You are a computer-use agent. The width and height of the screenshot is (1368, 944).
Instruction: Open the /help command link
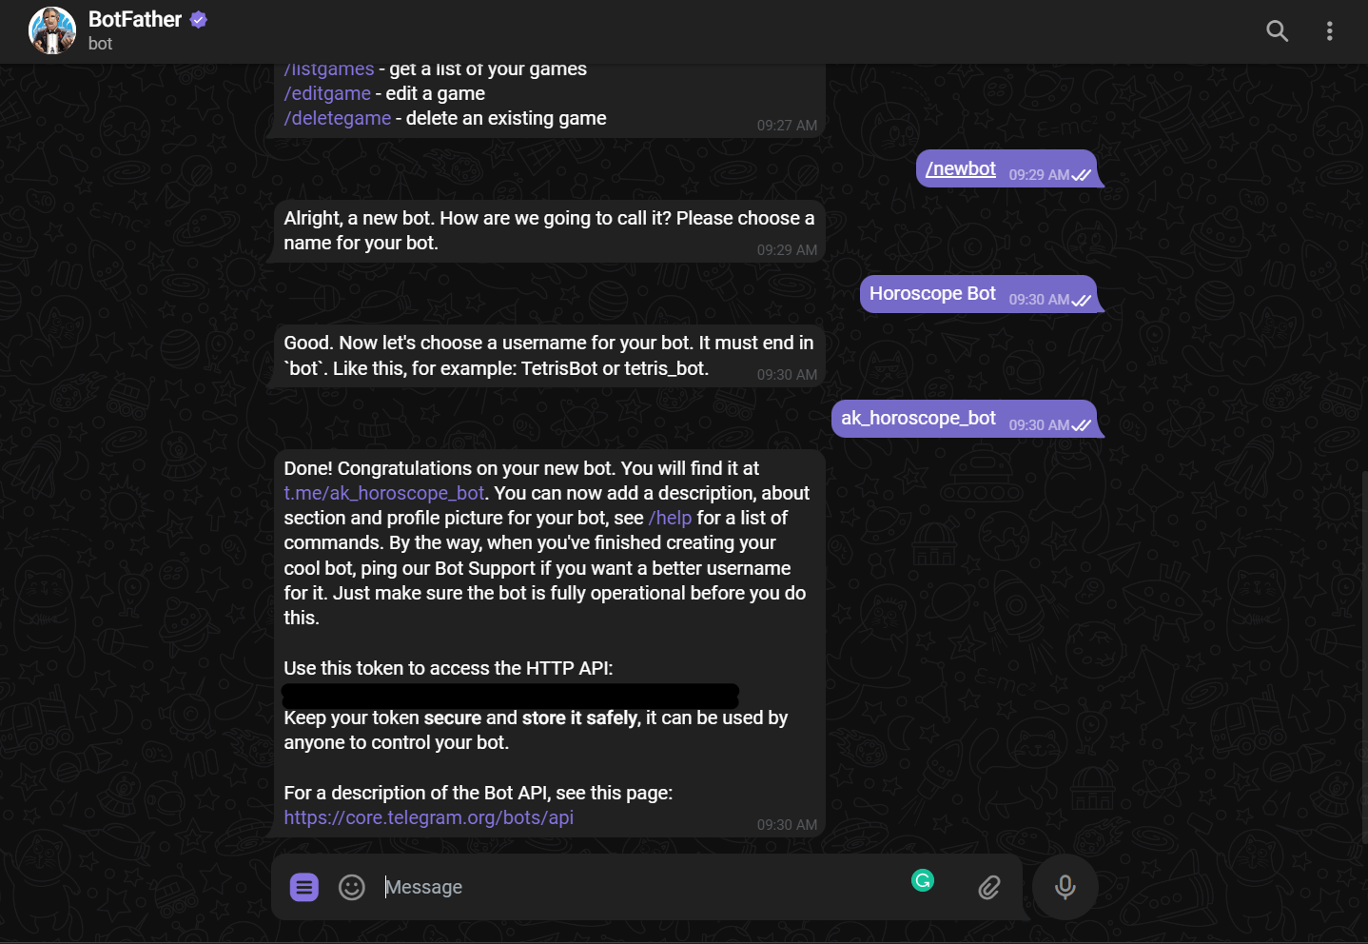point(670,518)
